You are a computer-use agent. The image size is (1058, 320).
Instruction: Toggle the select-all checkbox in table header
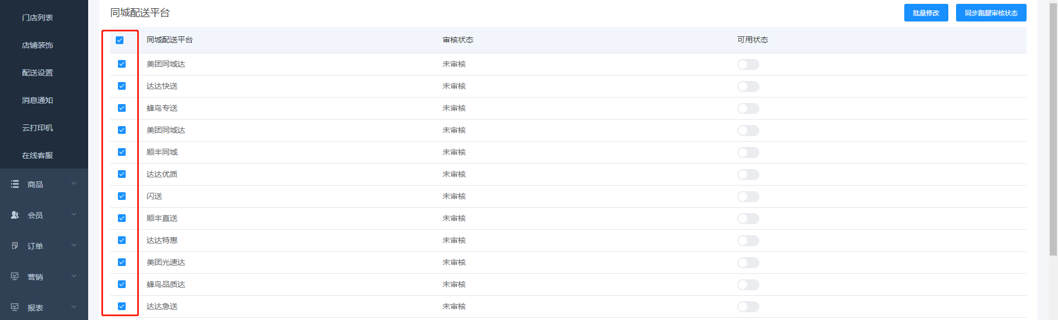pos(120,40)
